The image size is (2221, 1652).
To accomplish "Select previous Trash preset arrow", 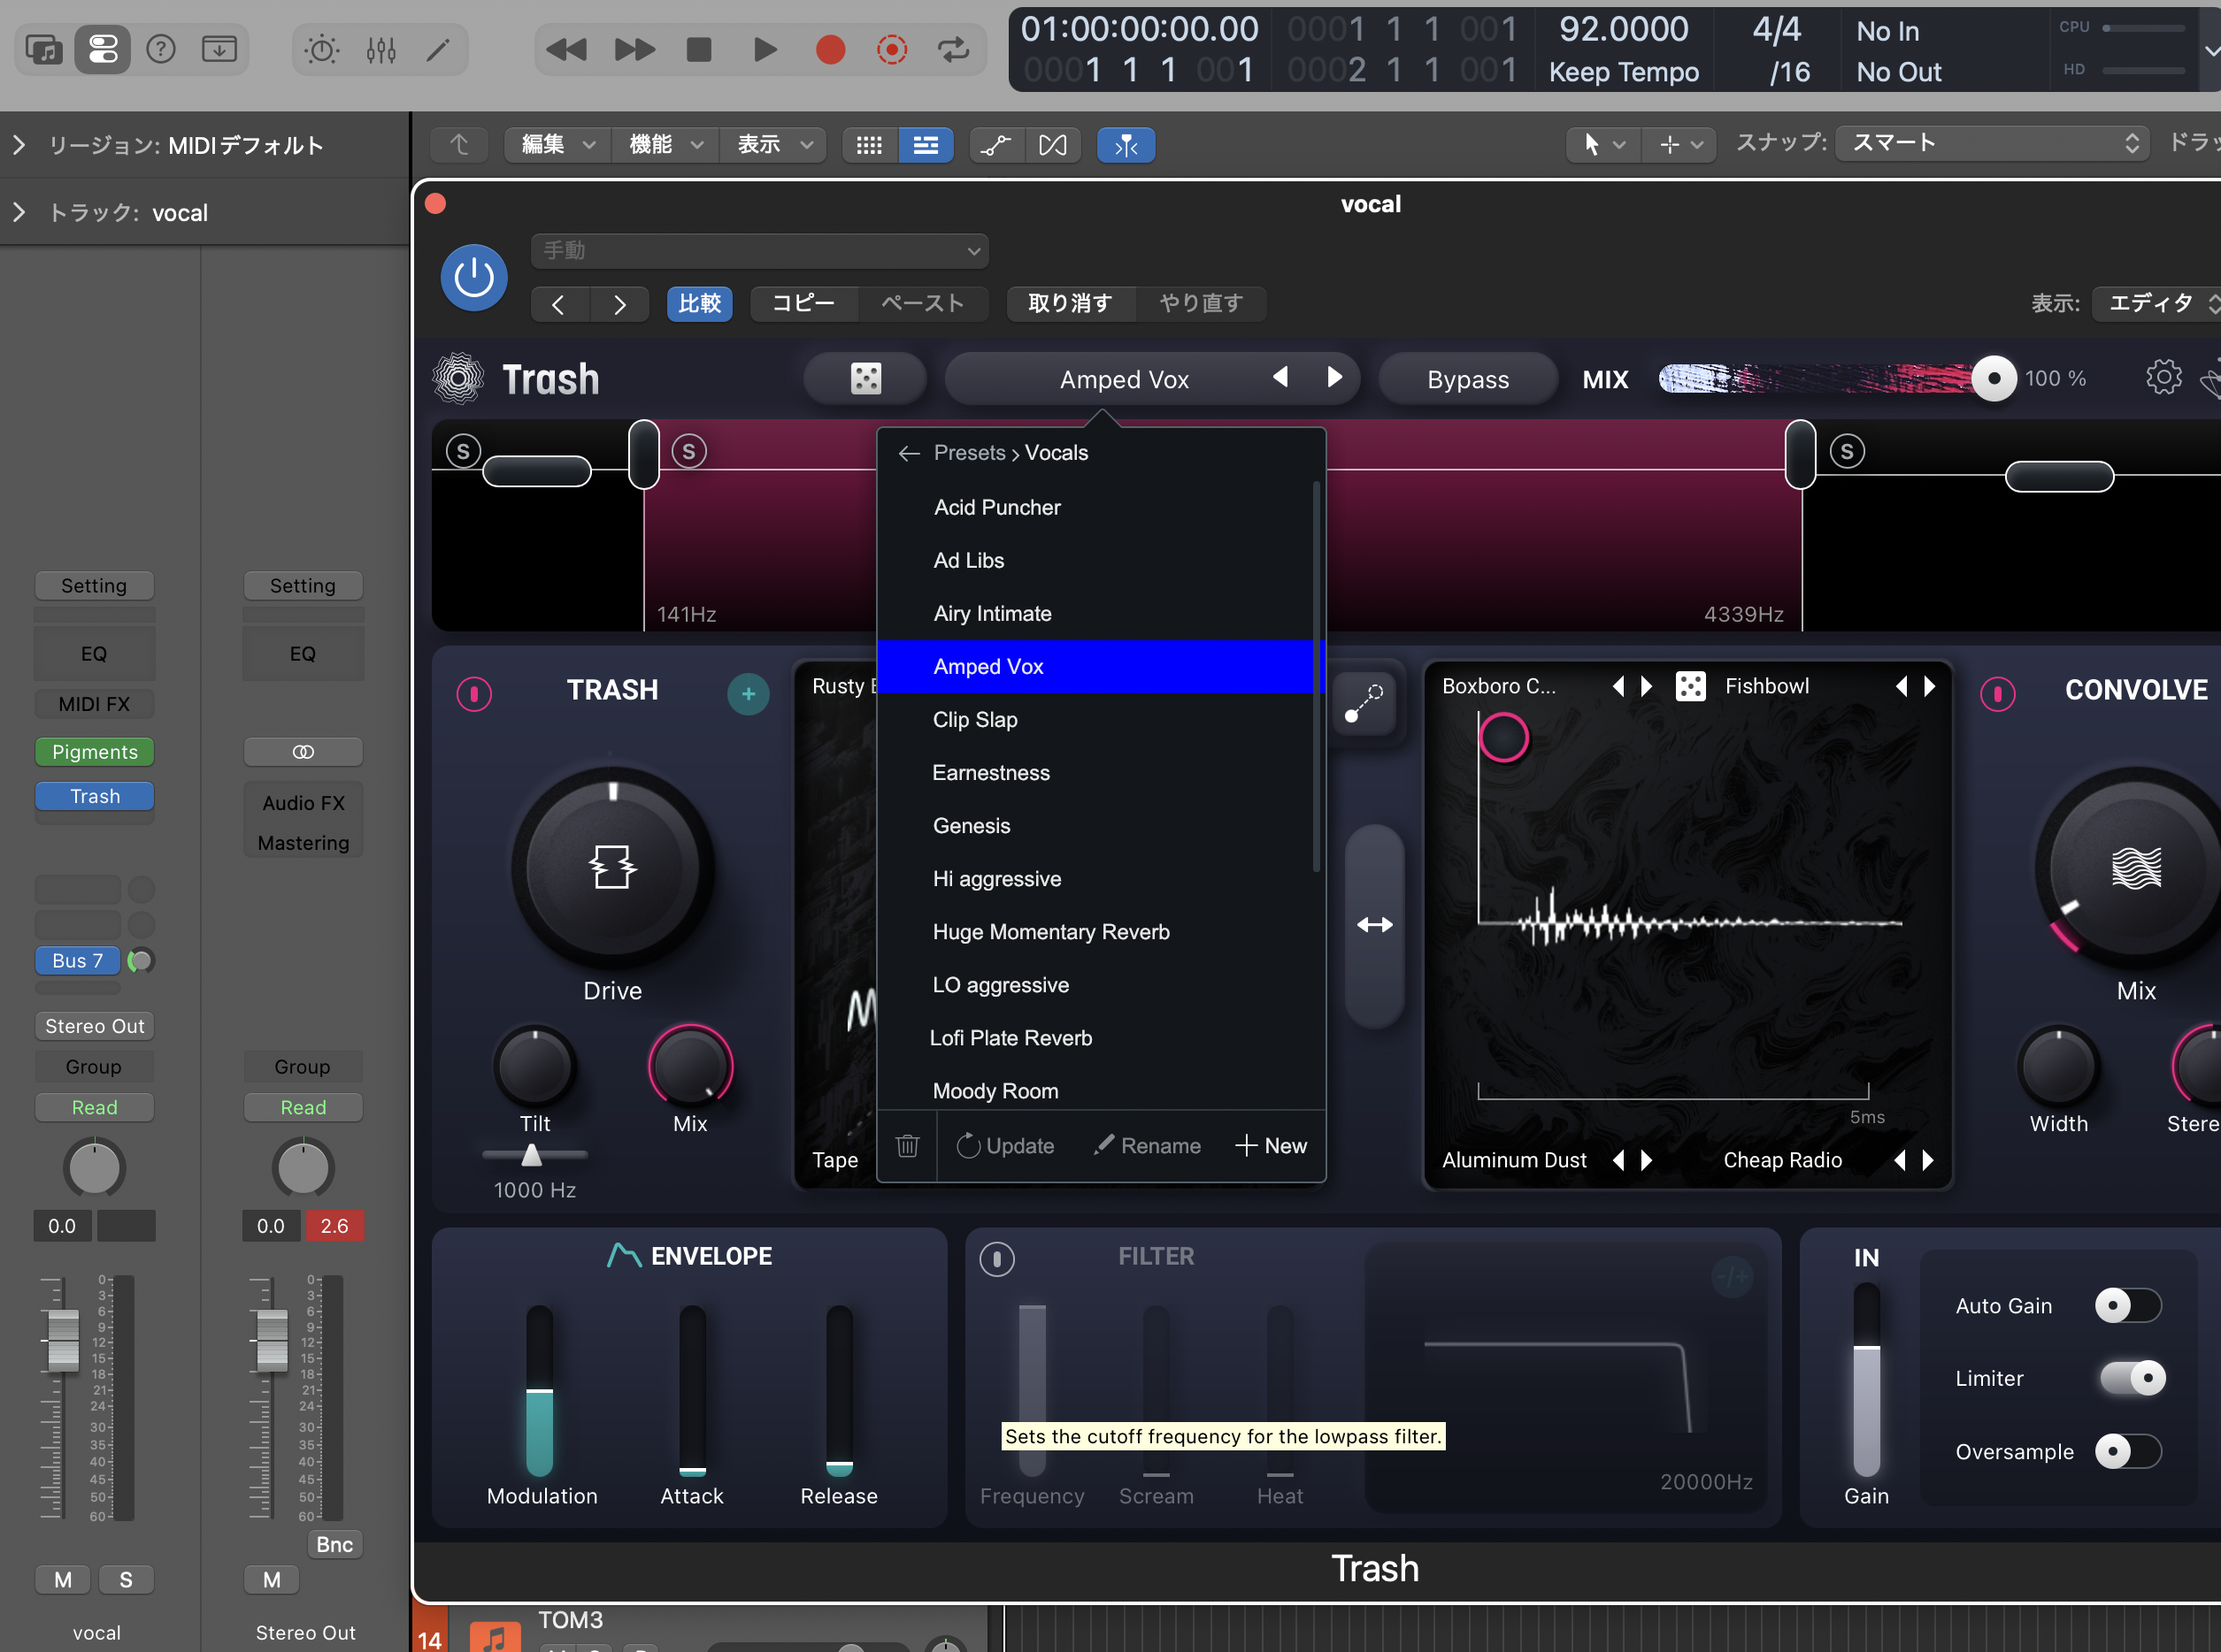I will (x=1280, y=378).
